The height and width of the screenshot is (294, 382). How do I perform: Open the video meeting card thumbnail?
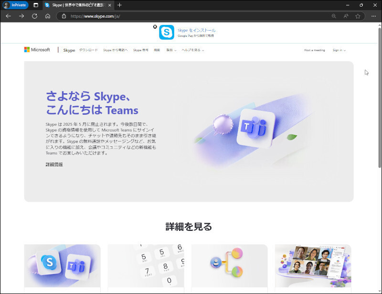[313, 266]
